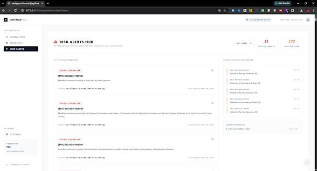Open the user profile avatar icon
Viewport: 317px width, 171px height.
(x=308, y=20)
